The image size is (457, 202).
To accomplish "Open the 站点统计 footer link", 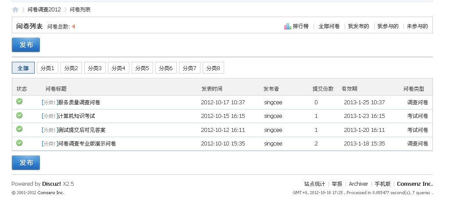I will point(314,184).
